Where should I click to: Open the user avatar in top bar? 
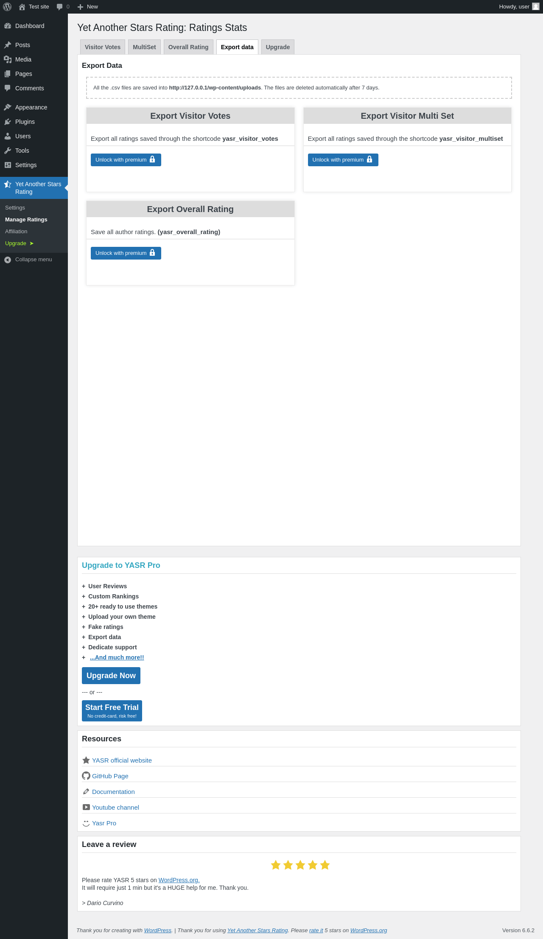(536, 6)
